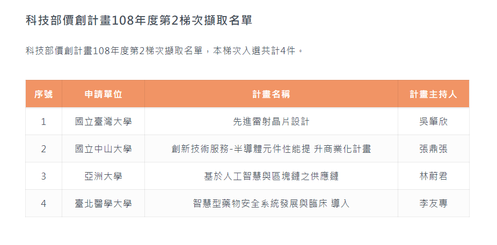The width and height of the screenshot is (497, 245).
Task: Select the 國立中山大學 cell
Action: pyautogui.click(x=104, y=149)
